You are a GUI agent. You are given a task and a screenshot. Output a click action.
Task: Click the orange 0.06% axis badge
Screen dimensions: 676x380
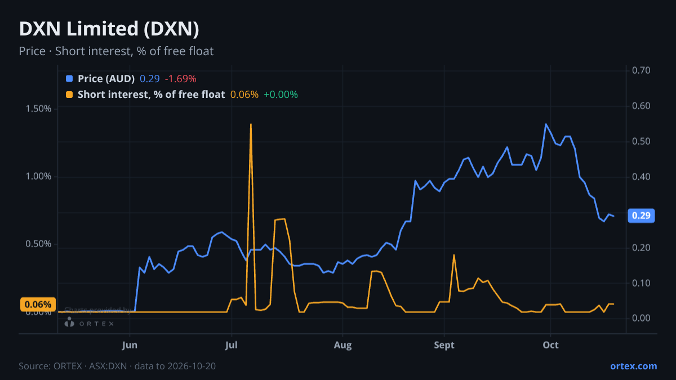tap(38, 305)
